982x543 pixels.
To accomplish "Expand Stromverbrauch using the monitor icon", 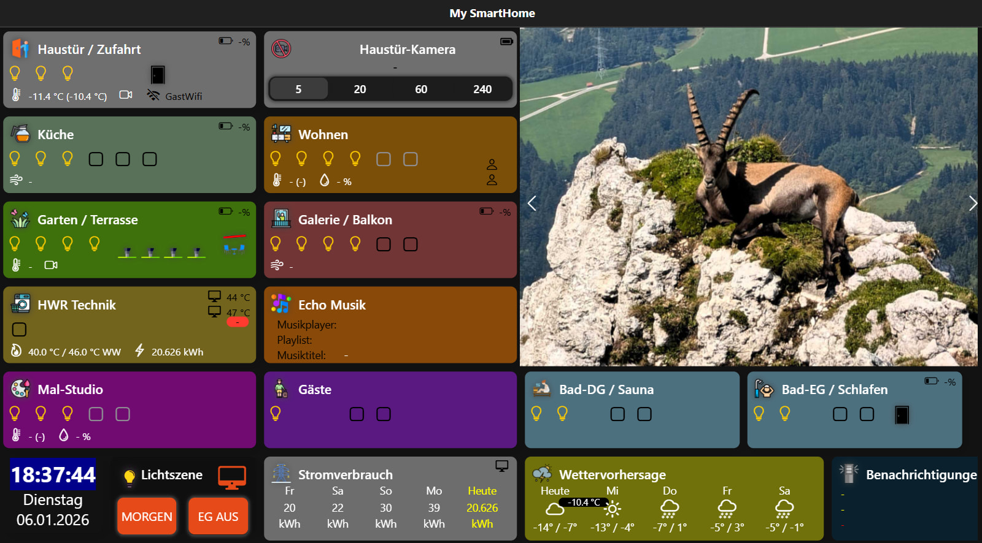I will (x=502, y=466).
